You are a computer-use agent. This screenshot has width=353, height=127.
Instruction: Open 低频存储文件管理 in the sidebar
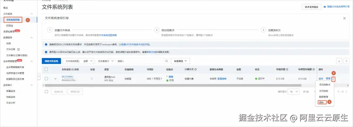(15, 73)
